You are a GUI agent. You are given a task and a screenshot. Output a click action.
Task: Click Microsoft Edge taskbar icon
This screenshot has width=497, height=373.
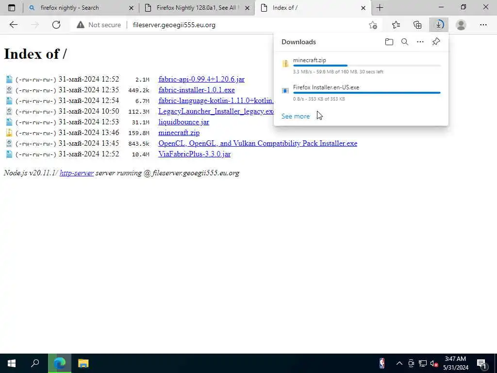(60, 363)
